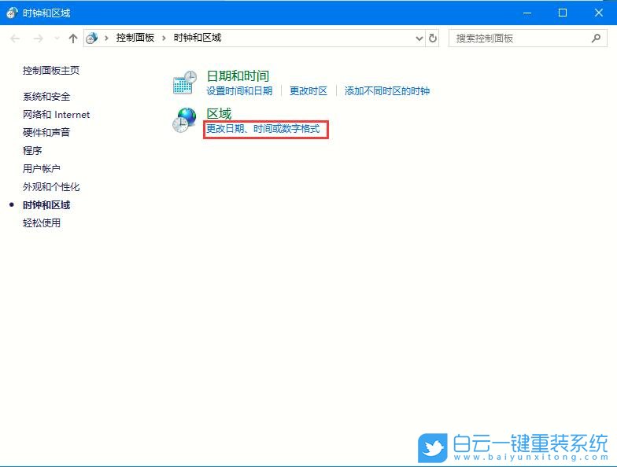Open 硬件和声音 category in sidebar
The width and height of the screenshot is (617, 467).
(46, 132)
